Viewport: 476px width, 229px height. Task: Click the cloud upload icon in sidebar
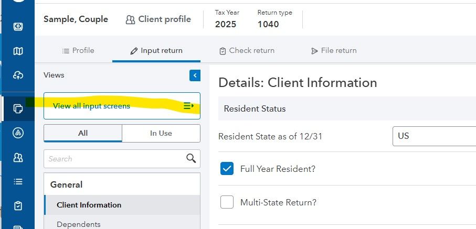[18, 75]
